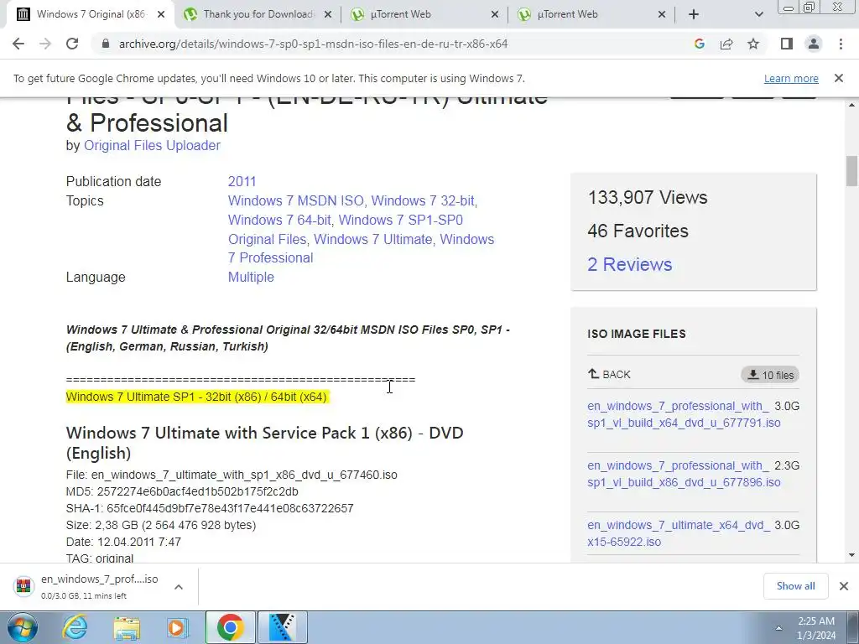The height and width of the screenshot is (644, 859).
Task: Open the Learn more link in update notice
Action: [x=791, y=78]
